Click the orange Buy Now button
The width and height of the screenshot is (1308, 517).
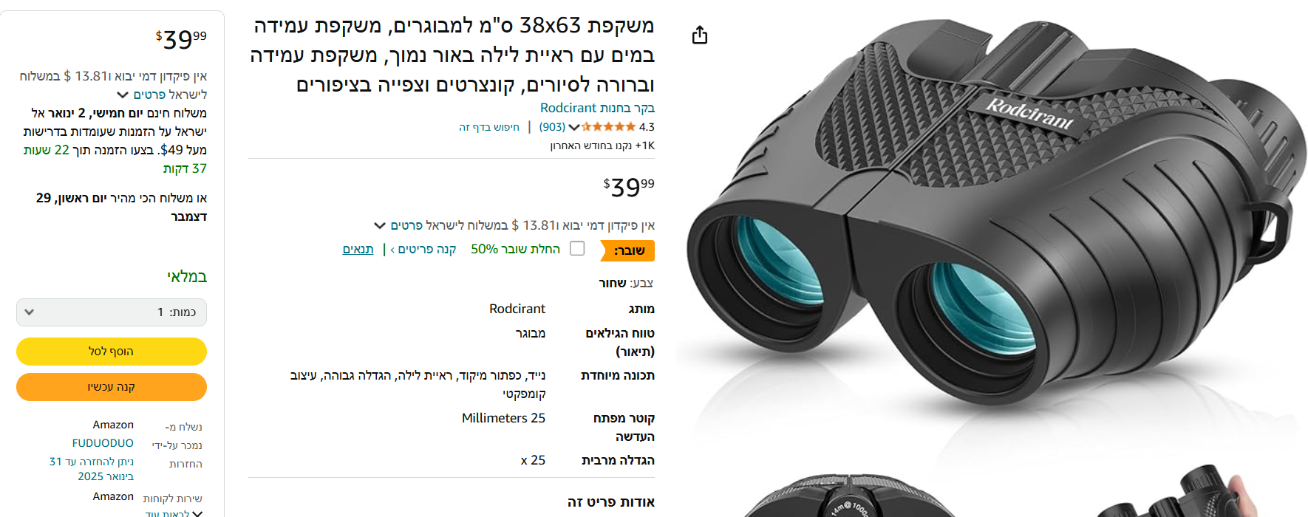point(112,387)
